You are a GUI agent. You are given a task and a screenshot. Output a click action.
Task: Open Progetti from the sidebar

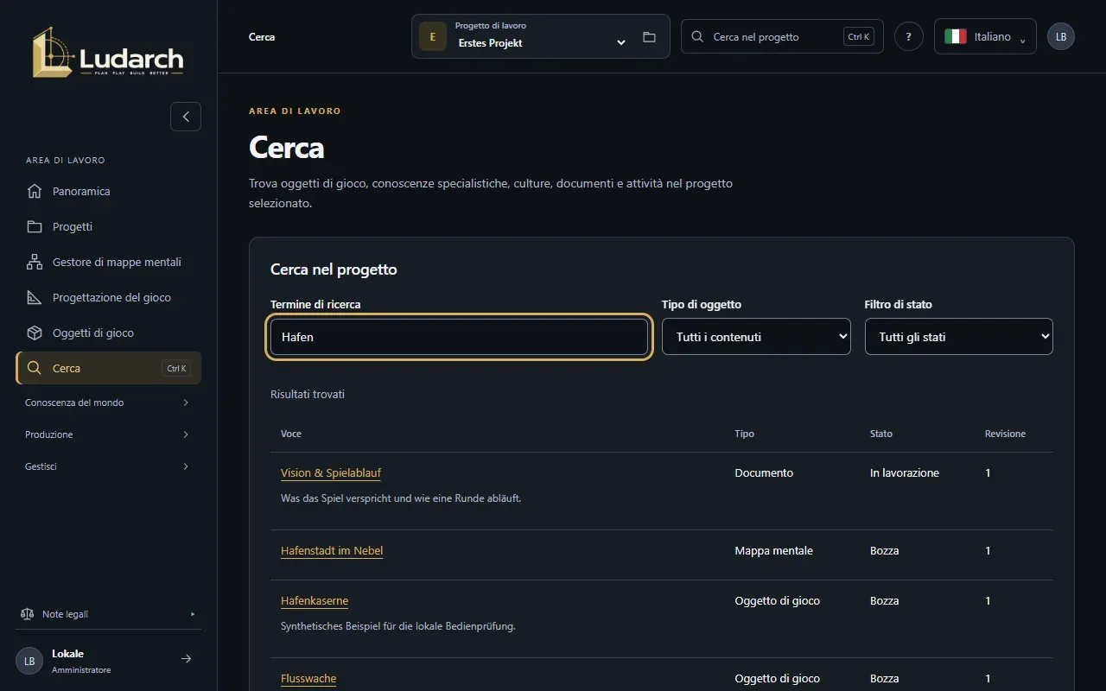tap(108, 226)
